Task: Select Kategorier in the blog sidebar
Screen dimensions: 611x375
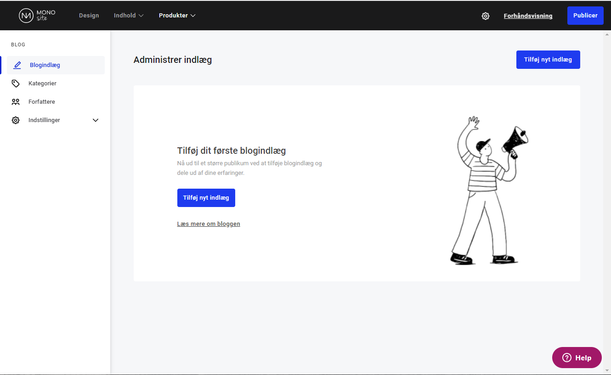Action: (x=42, y=84)
